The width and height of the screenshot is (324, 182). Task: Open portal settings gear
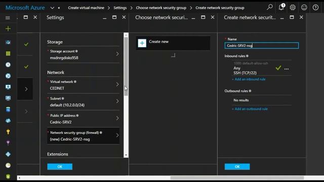tap(293, 8)
